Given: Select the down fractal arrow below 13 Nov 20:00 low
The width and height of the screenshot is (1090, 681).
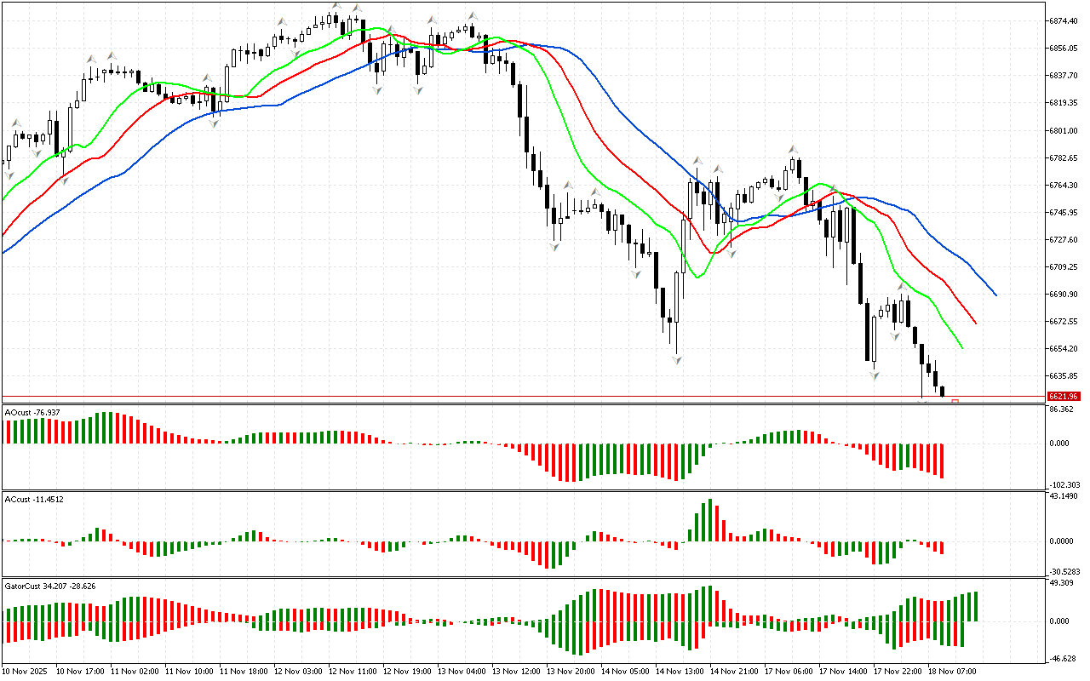Looking at the screenshot, I should [555, 246].
